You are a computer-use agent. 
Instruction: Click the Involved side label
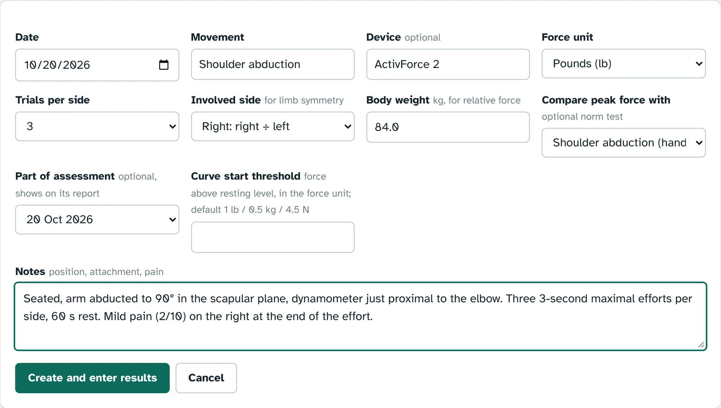(x=226, y=100)
